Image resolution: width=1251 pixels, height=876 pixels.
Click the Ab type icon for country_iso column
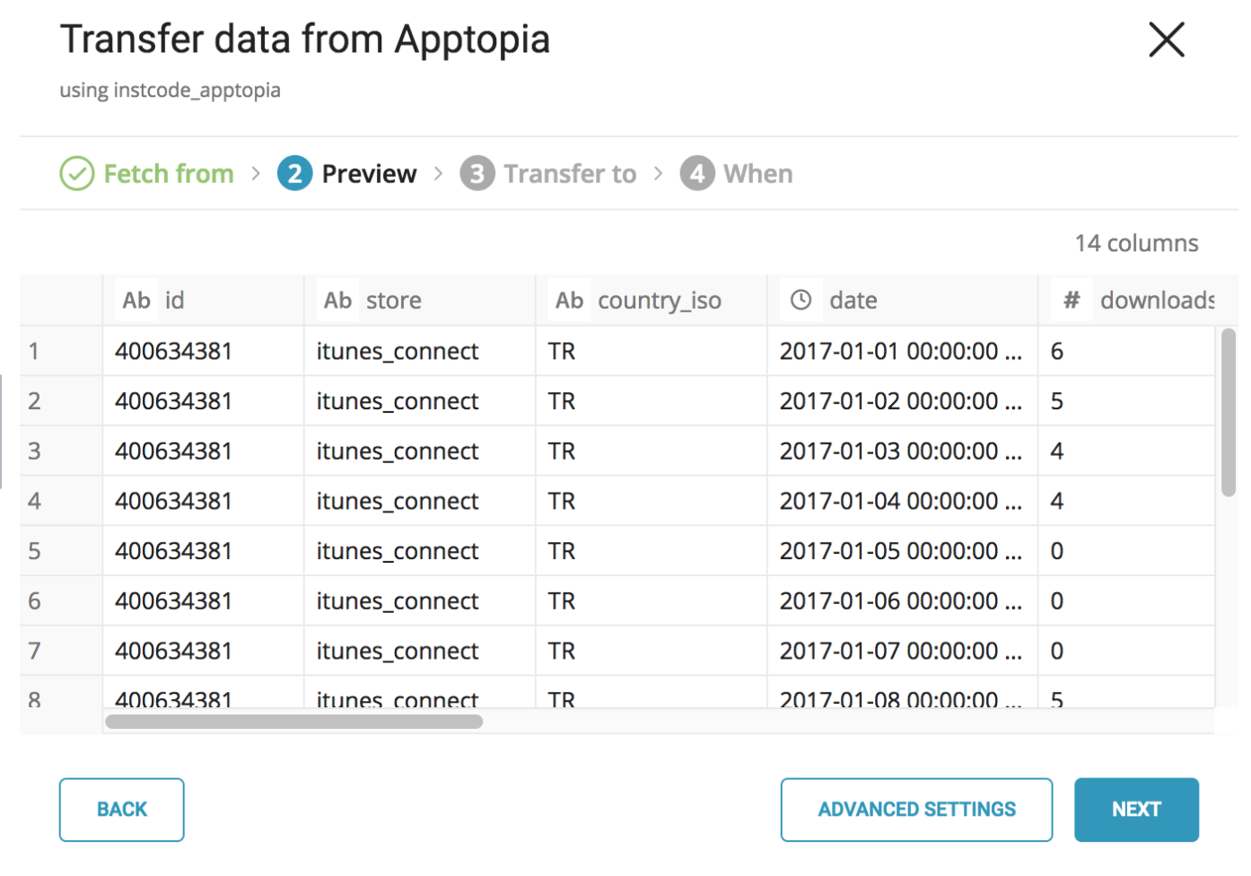click(569, 301)
